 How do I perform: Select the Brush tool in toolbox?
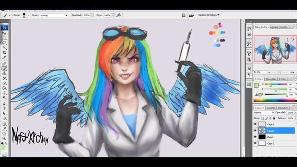4,69
